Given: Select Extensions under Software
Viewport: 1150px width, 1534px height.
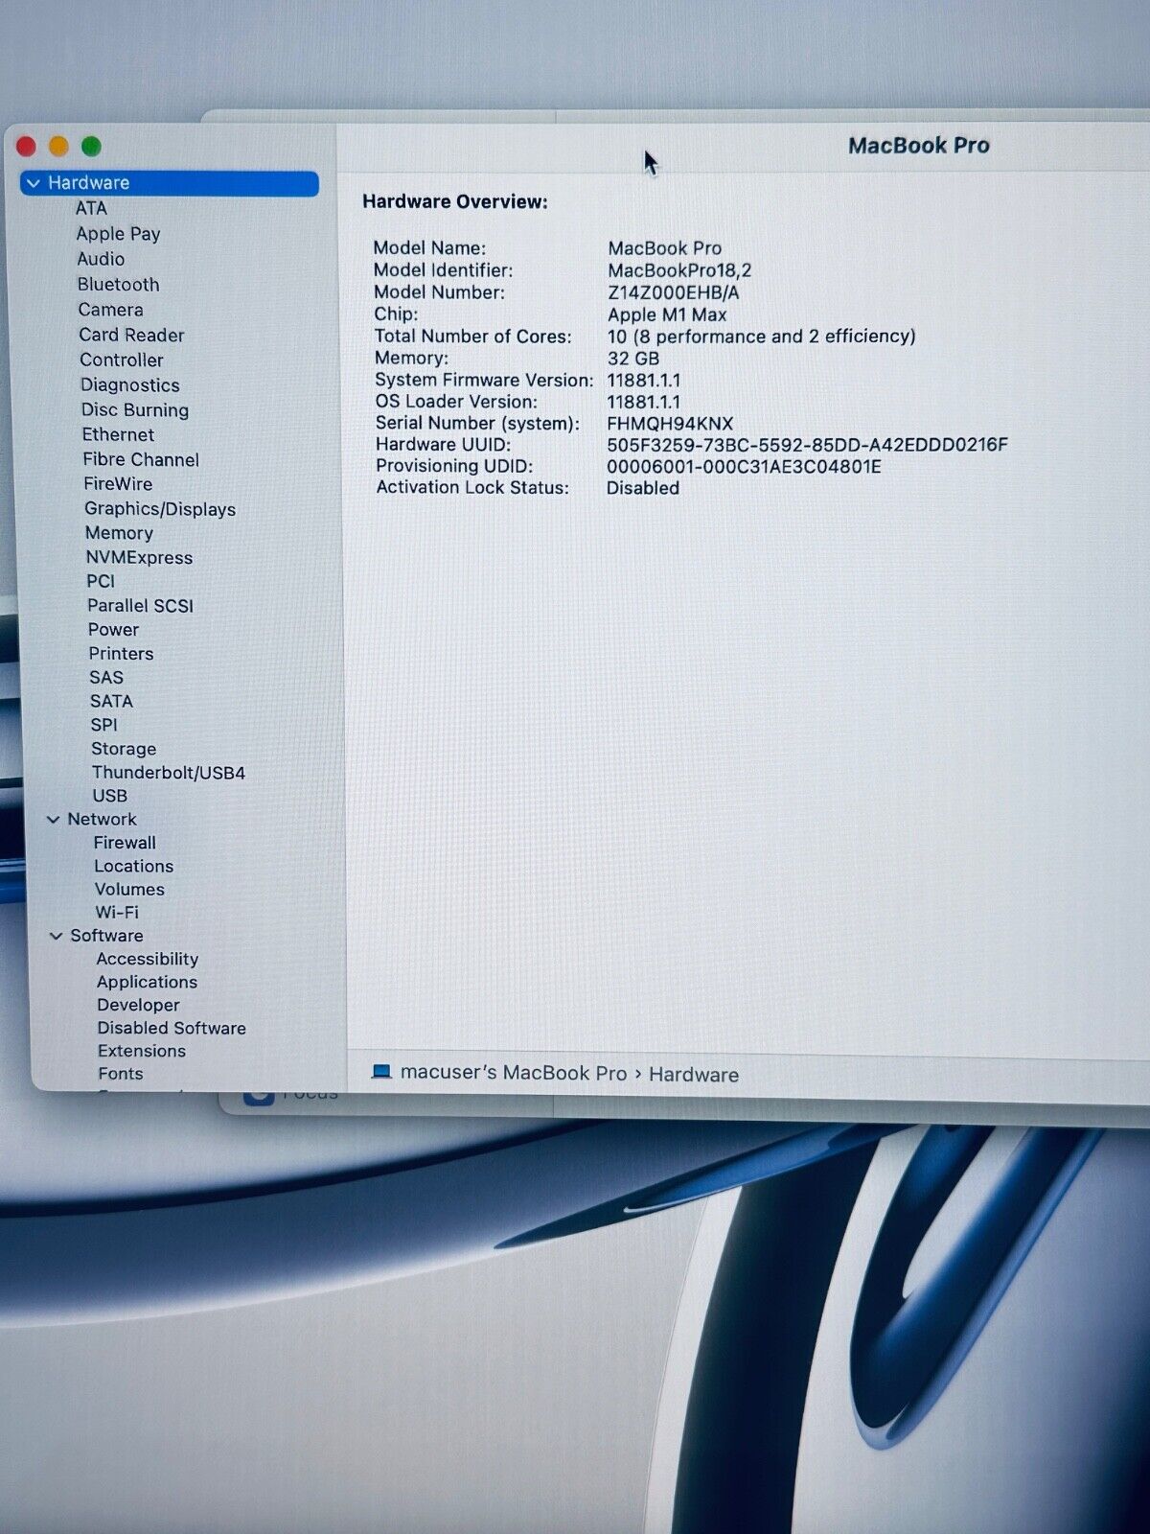Looking at the screenshot, I should point(142,1051).
